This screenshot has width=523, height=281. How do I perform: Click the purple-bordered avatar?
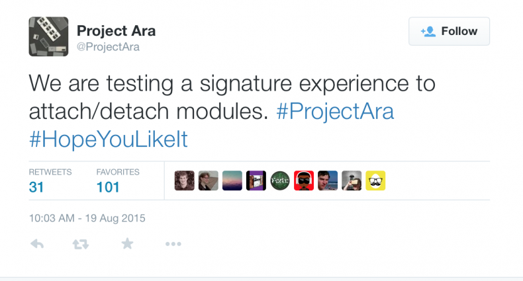(x=256, y=181)
